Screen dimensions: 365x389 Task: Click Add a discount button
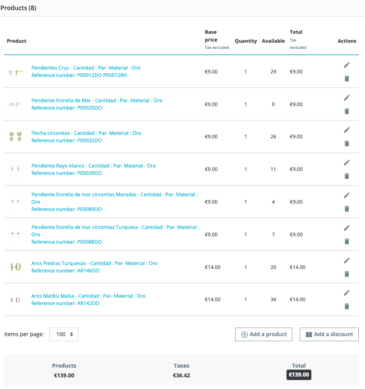329,334
